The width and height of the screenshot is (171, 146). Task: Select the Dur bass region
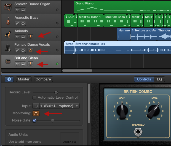(x=69, y=21)
